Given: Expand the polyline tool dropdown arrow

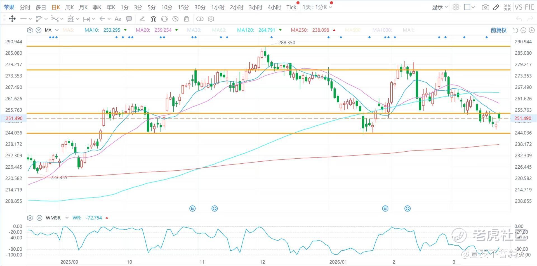Looking at the screenshot, I should [46, 19].
